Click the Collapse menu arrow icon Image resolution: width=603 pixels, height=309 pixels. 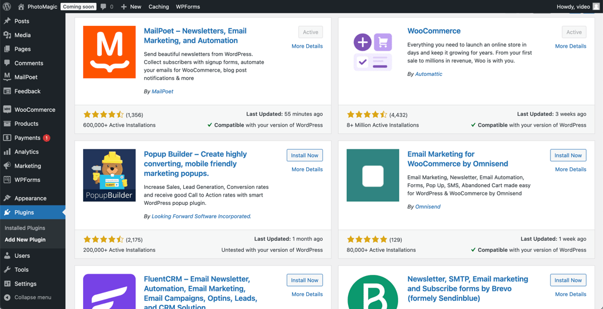click(x=7, y=297)
